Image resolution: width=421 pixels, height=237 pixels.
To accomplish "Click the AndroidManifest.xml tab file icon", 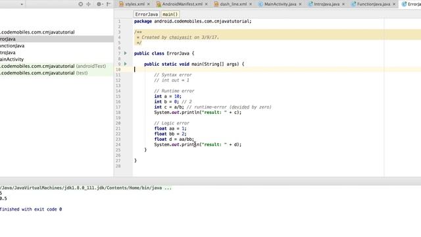I will pyautogui.click(x=159, y=4).
